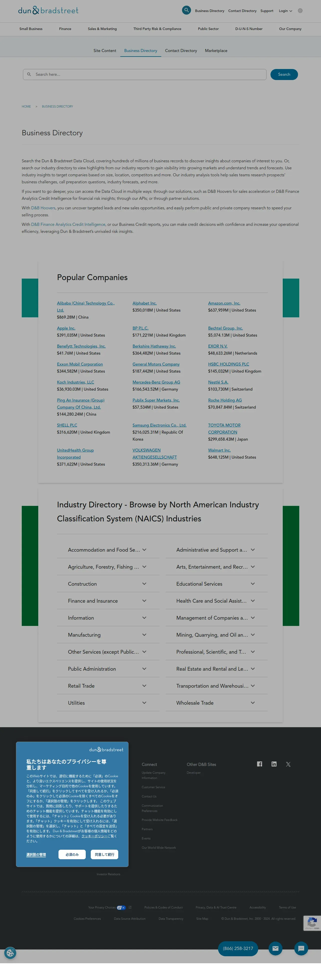Switch to the Site Content tab
Viewport: 321px width, 974px height.
(105, 51)
